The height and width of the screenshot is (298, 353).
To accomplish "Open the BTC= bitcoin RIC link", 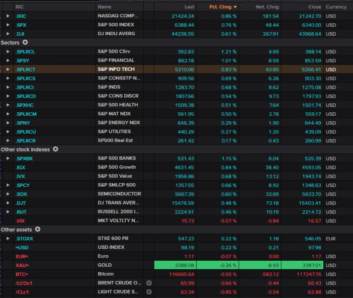I will tap(22, 274).
